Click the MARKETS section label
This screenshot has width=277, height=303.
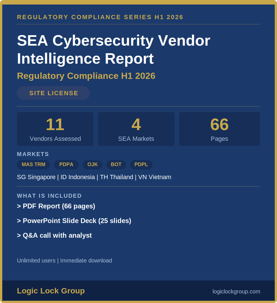33,154
